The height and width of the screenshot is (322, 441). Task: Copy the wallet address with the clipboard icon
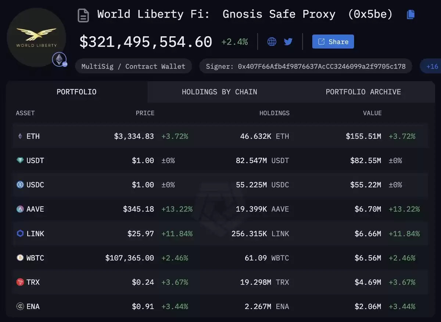pos(411,15)
